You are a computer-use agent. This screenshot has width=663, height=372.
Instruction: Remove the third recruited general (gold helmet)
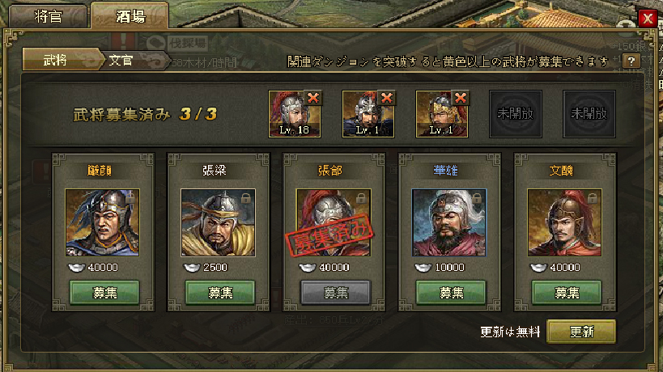461,98
